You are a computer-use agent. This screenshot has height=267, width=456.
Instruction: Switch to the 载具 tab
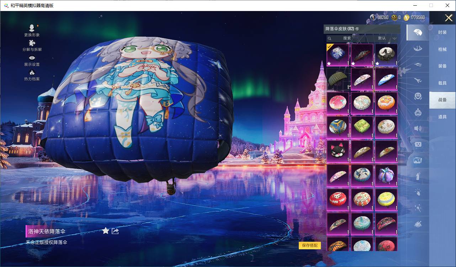click(442, 83)
